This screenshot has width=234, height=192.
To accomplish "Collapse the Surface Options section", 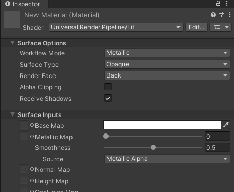I will click(12, 43).
